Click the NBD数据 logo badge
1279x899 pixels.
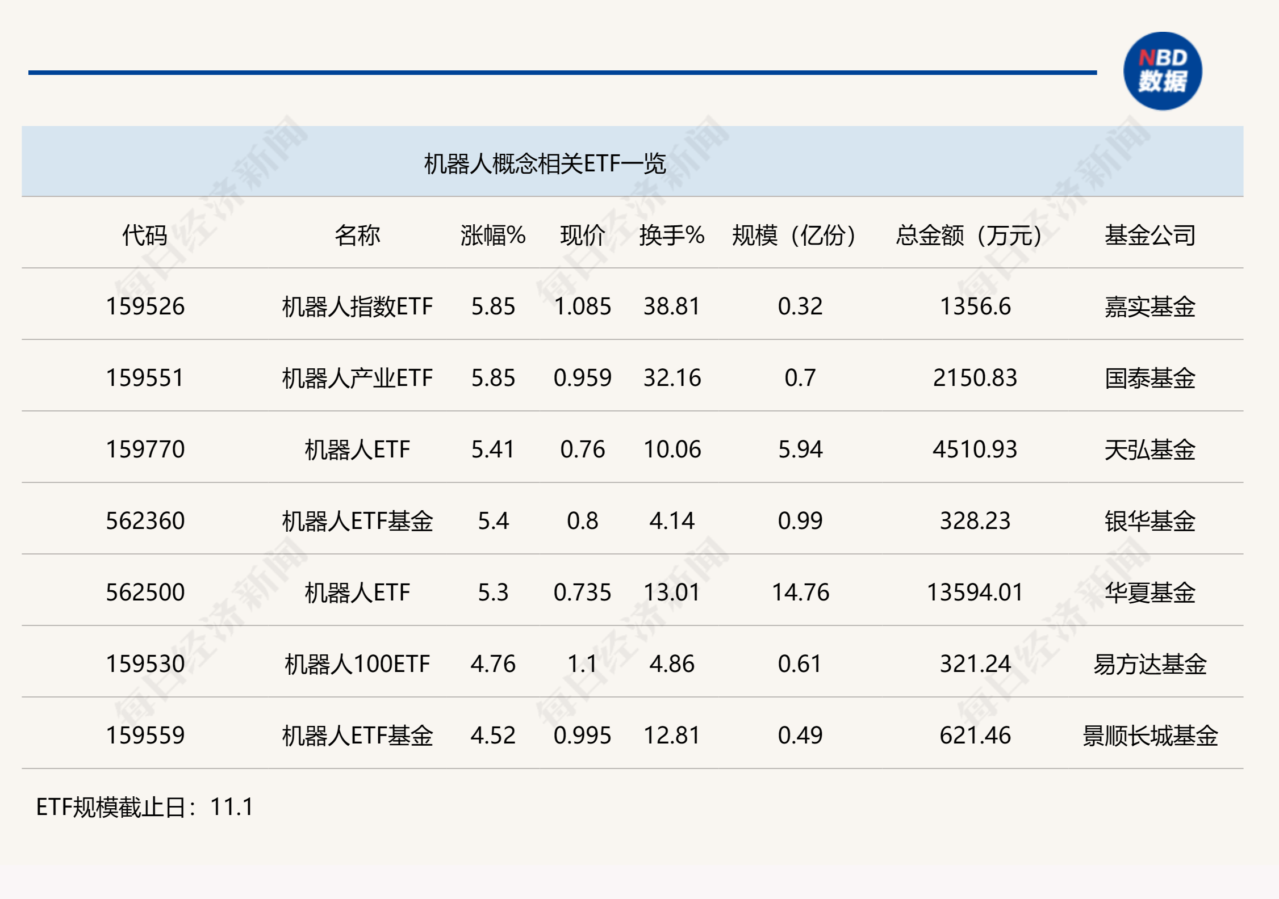point(1163,71)
